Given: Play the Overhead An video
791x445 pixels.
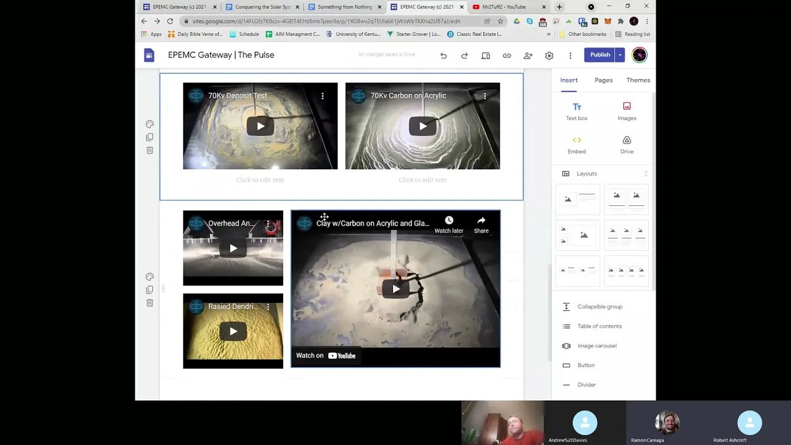Looking at the screenshot, I should click(233, 248).
